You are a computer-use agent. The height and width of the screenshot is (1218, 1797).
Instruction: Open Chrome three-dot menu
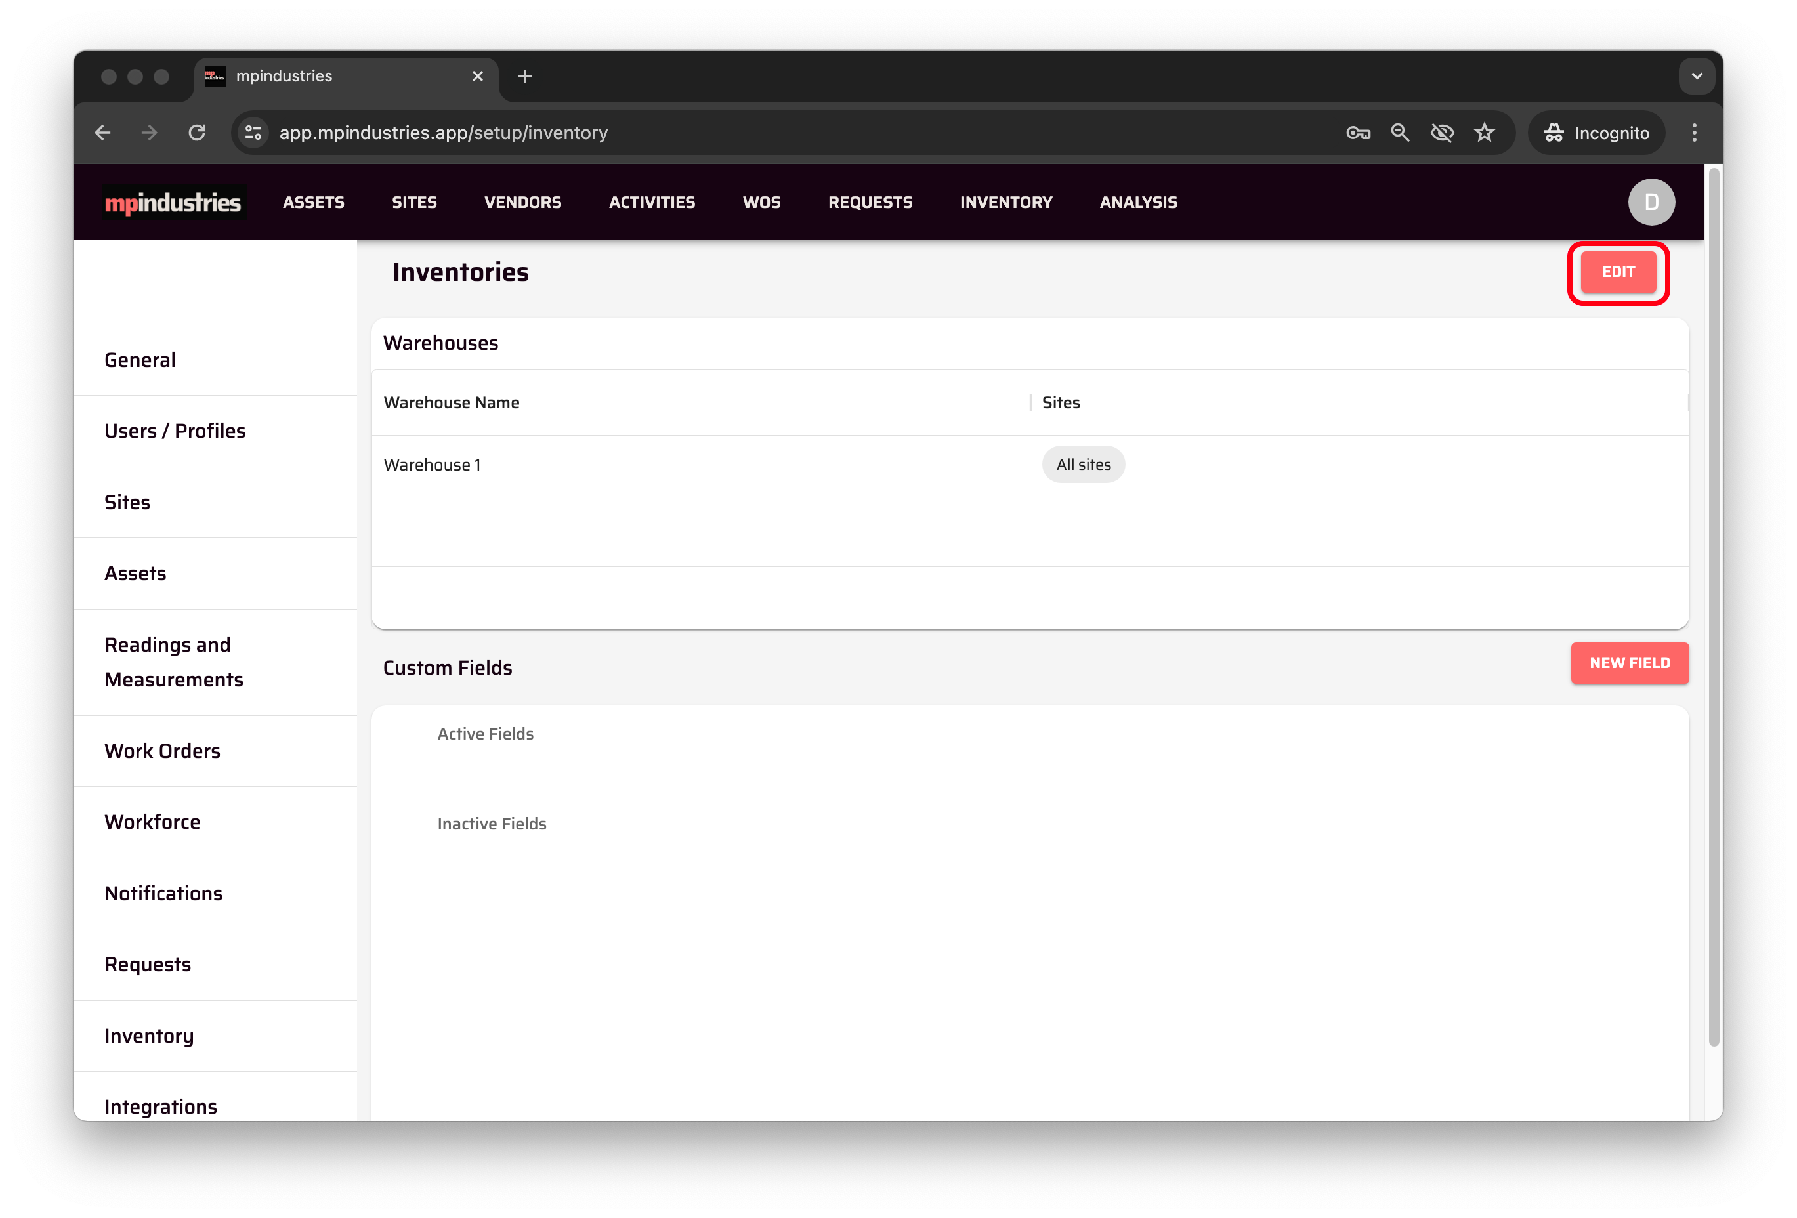tap(1693, 133)
